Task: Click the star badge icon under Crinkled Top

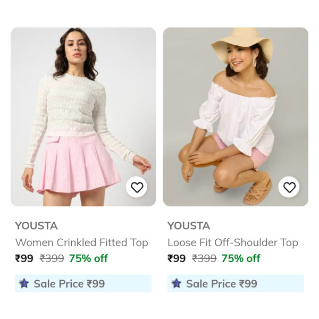Action: [24, 283]
